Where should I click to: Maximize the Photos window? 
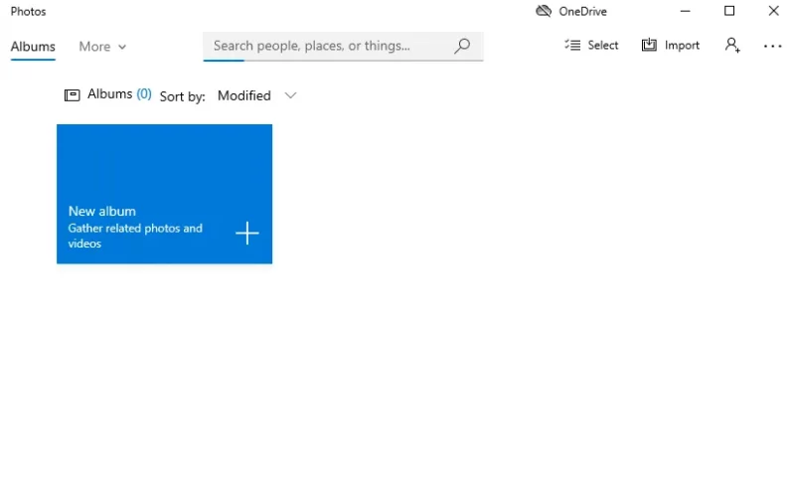[729, 11]
